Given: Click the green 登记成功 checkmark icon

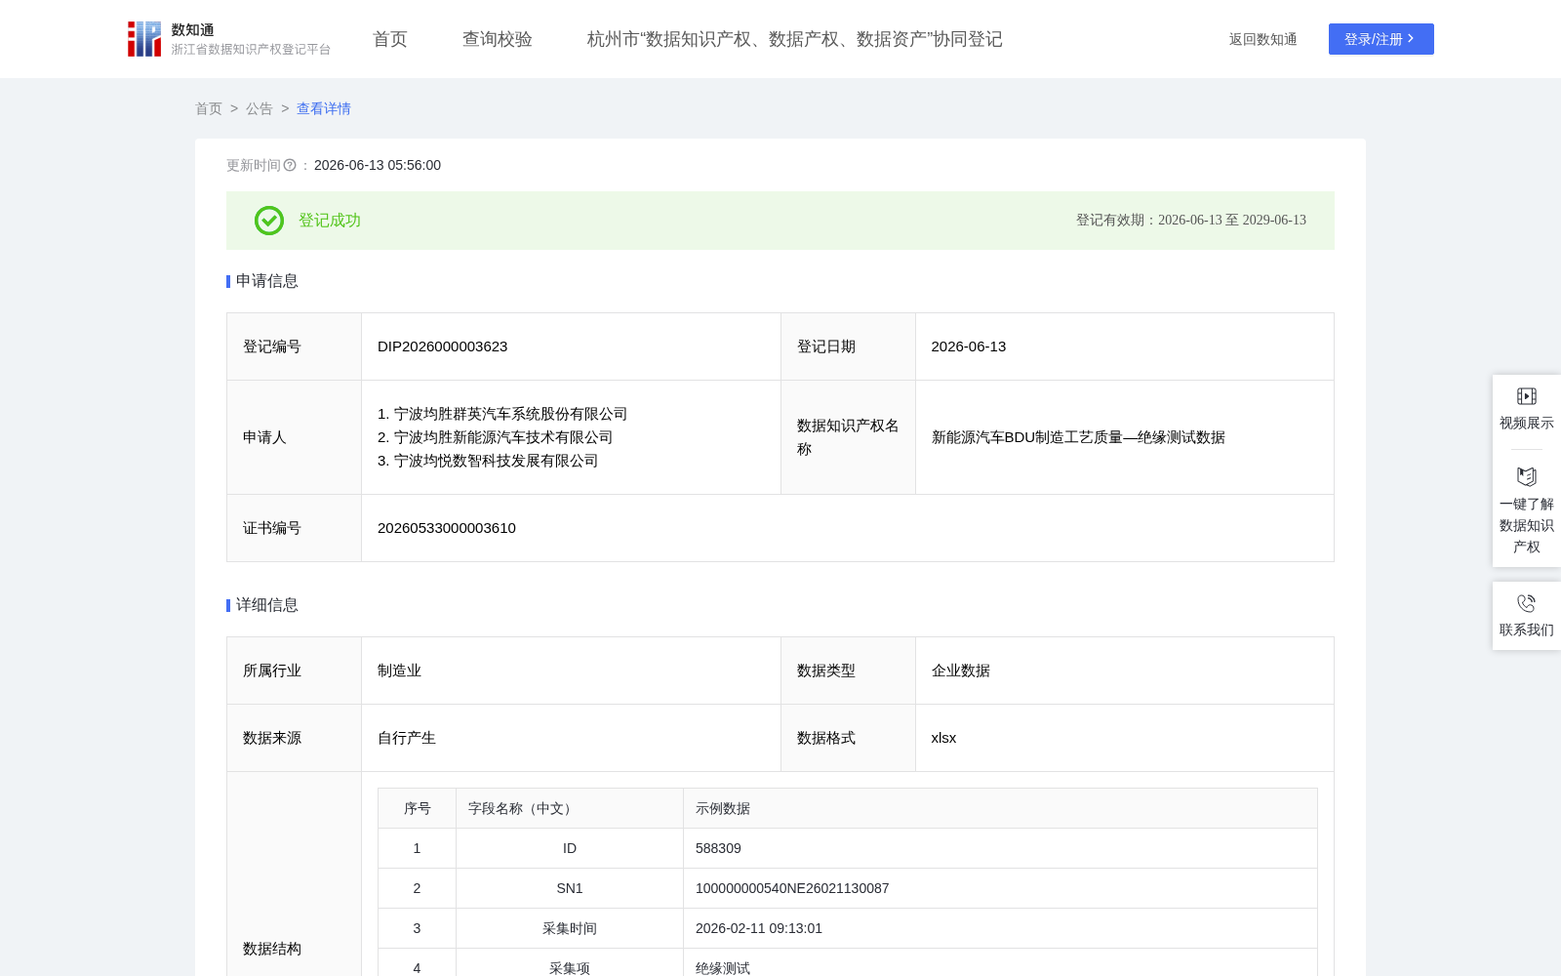Looking at the screenshot, I should click(269, 221).
